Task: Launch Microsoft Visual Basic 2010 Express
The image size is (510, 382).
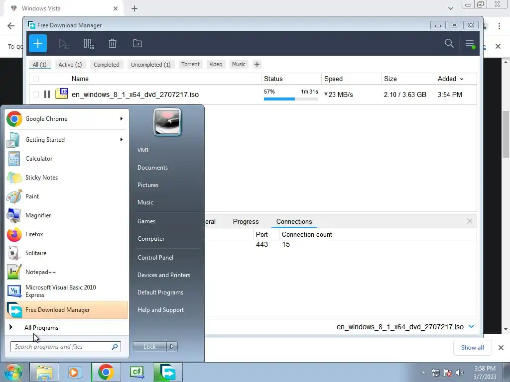Action: (67, 291)
